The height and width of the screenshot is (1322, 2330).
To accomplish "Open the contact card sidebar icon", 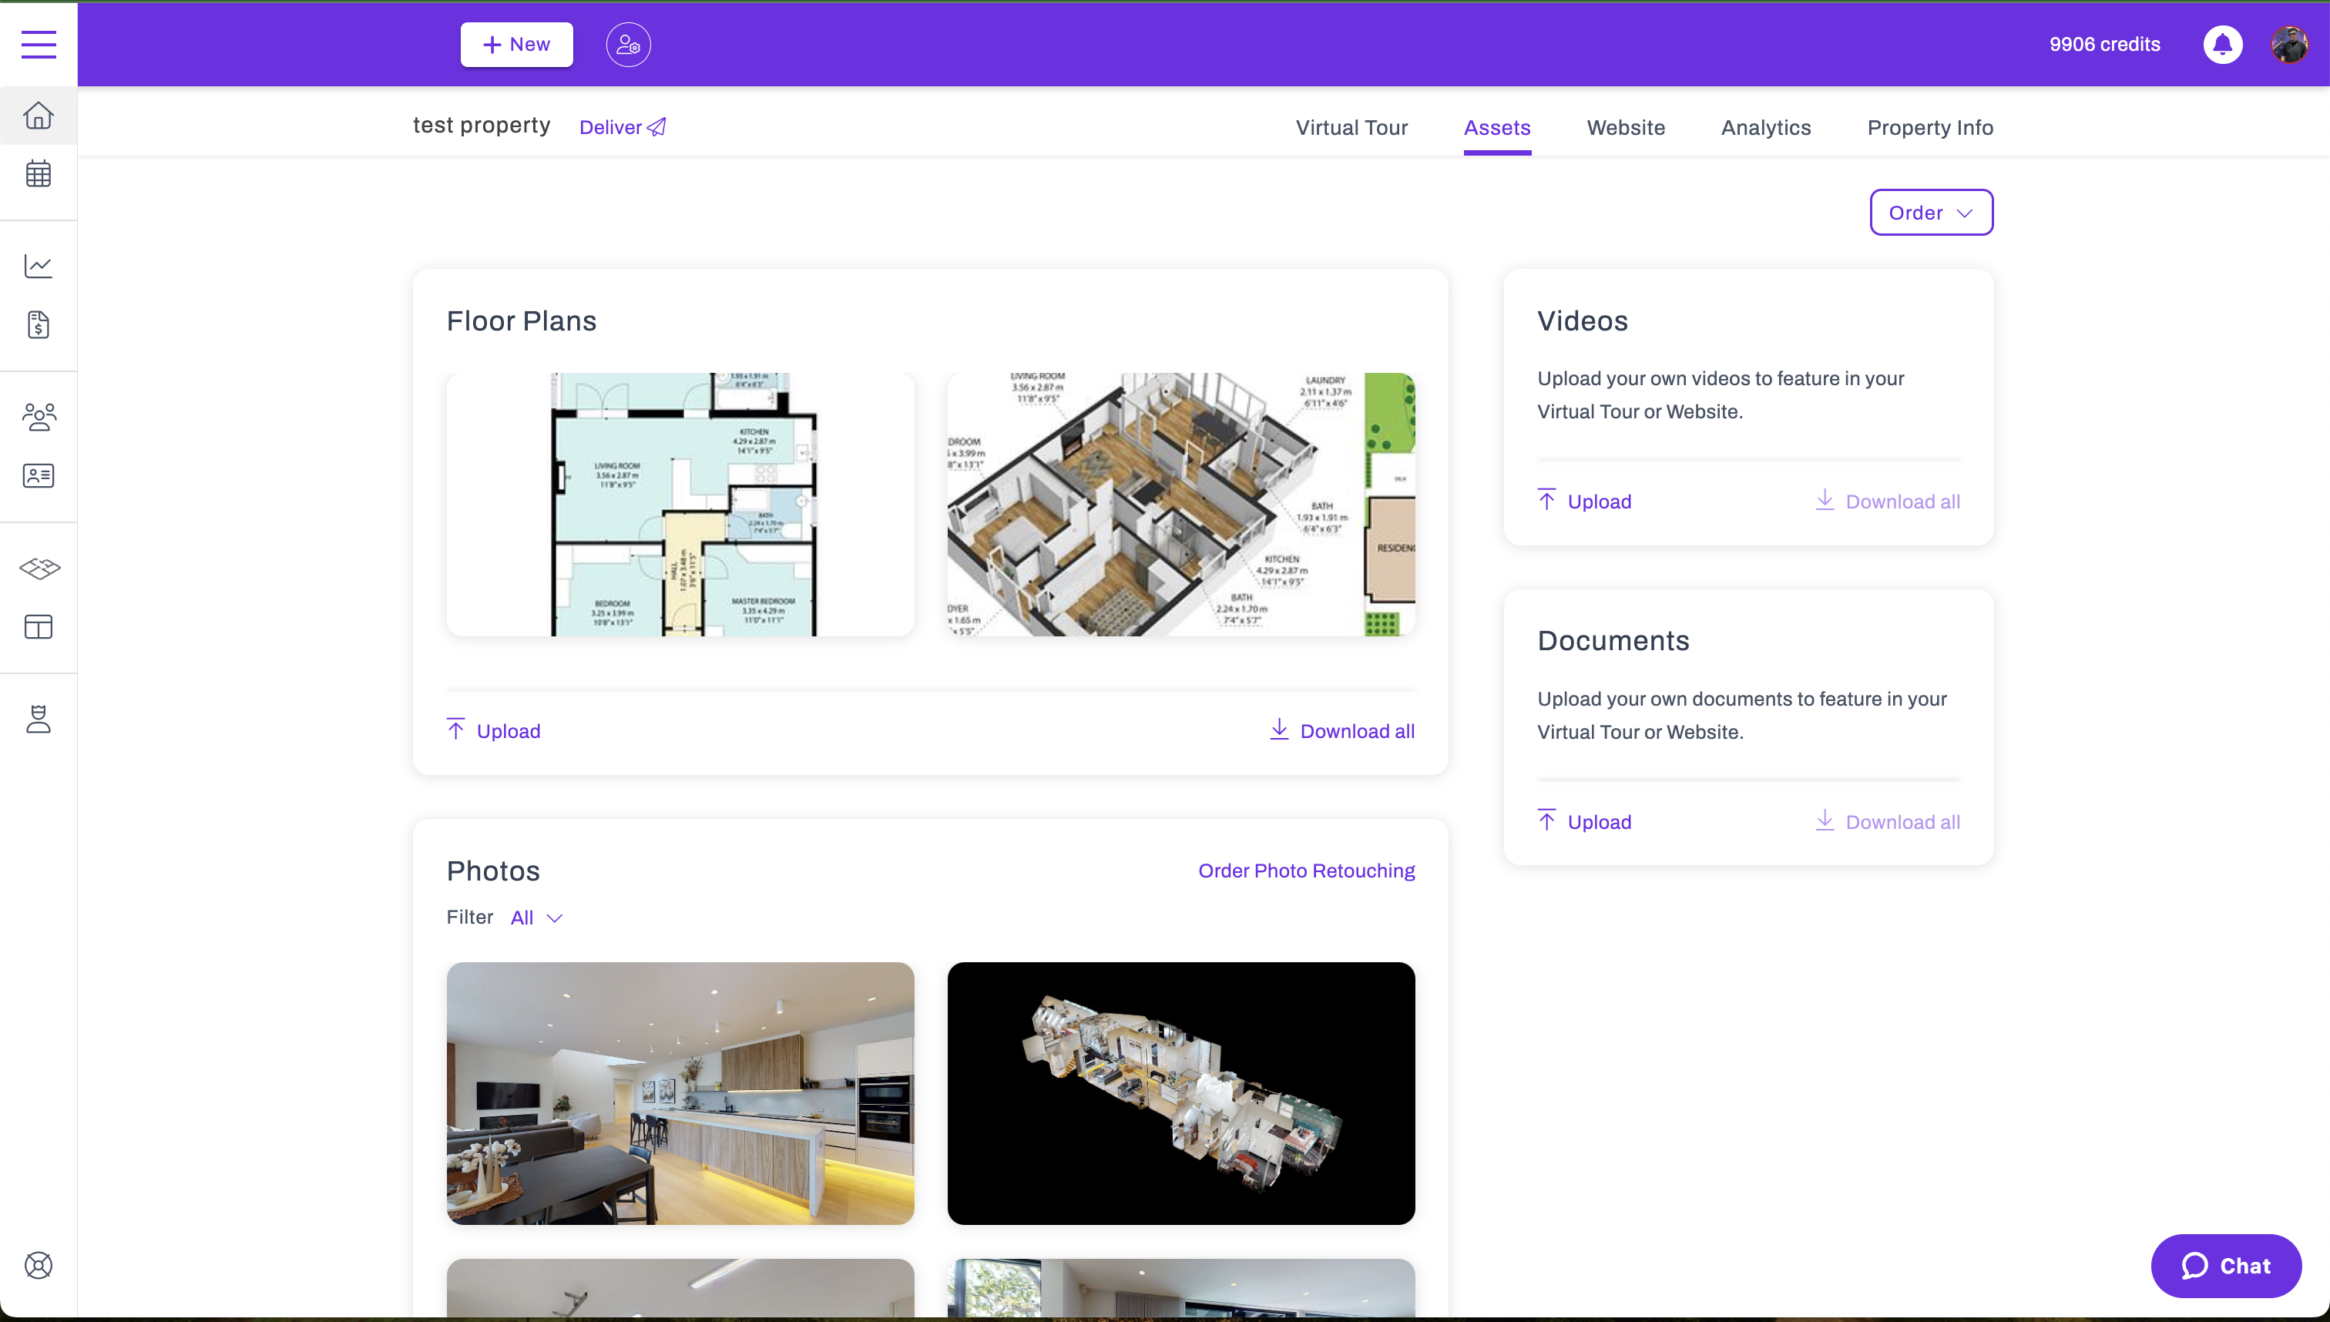I will point(38,476).
